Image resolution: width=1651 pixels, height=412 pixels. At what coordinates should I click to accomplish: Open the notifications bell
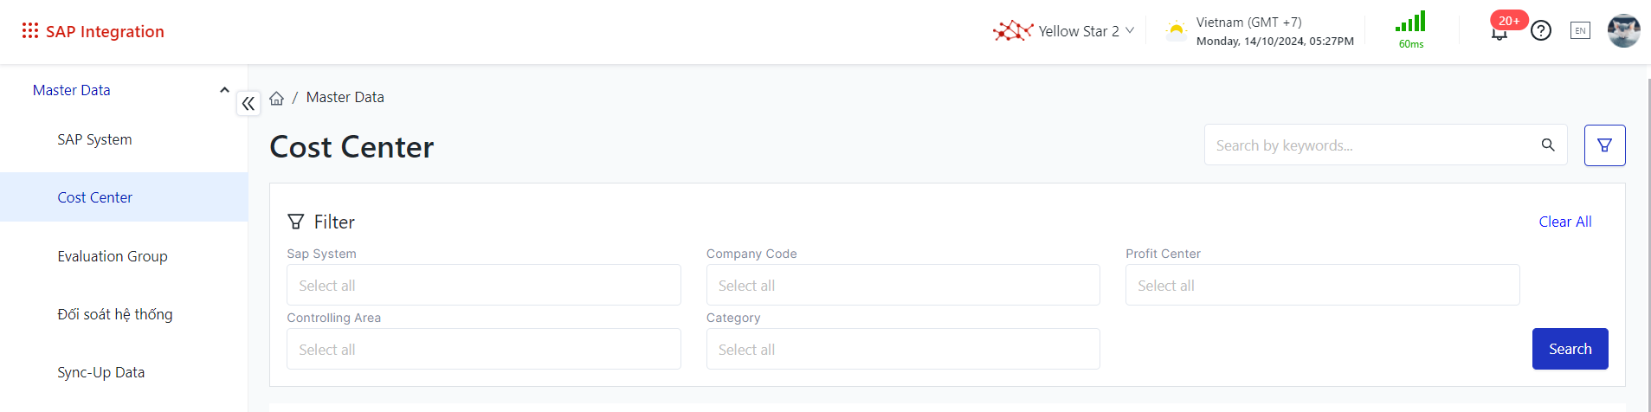tap(1499, 33)
